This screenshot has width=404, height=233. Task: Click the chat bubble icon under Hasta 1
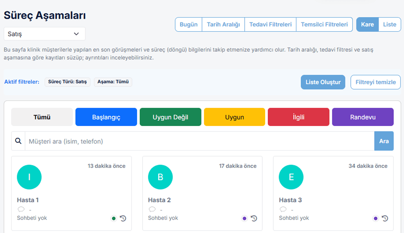click(x=21, y=209)
